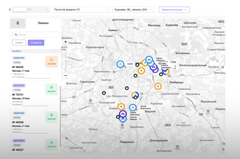Click the order search input field
Screen dimensions: 240x159
[x=36, y=35]
